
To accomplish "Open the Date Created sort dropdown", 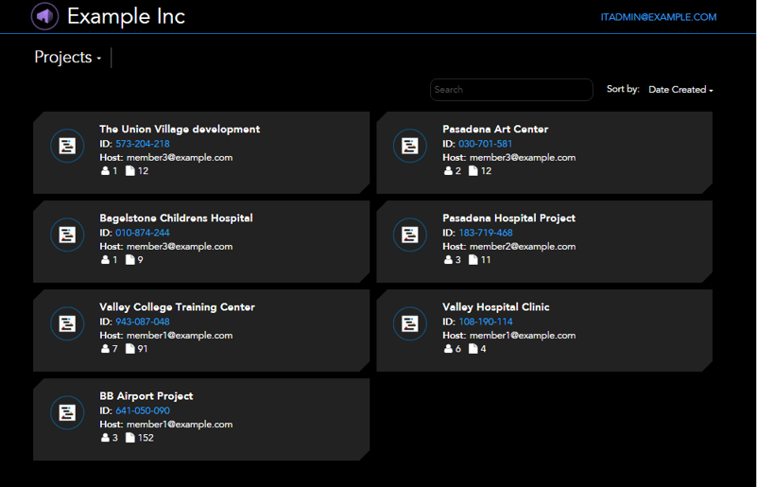I will (x=680, y=90).
